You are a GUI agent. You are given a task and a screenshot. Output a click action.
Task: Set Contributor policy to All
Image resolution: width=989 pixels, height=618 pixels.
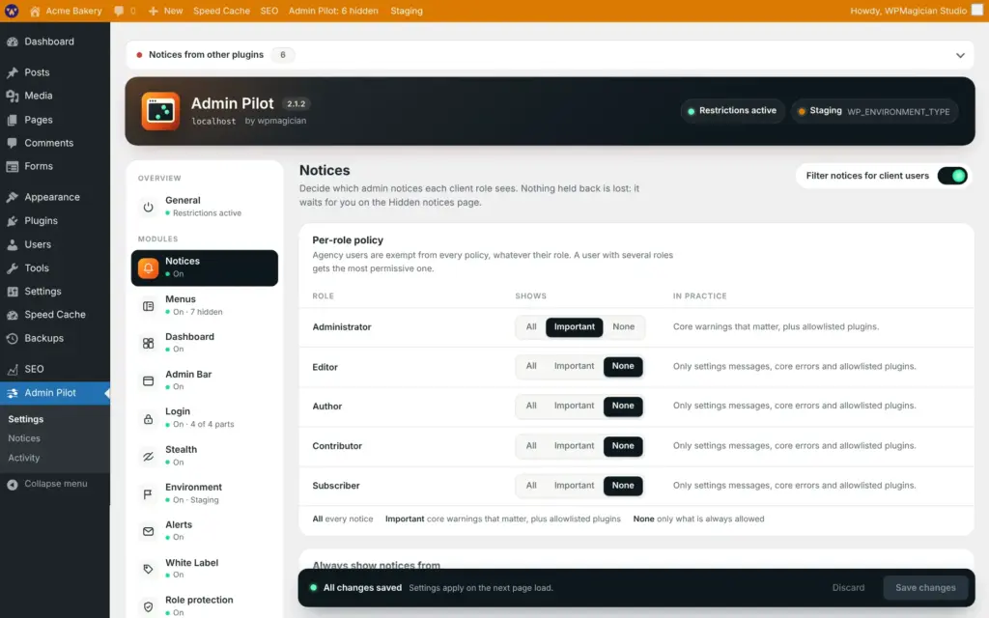pos(531,446)
